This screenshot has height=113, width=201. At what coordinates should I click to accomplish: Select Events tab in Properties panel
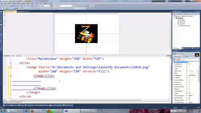point(186,56)
